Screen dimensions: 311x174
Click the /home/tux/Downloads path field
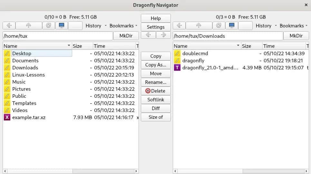coord(228,36)
